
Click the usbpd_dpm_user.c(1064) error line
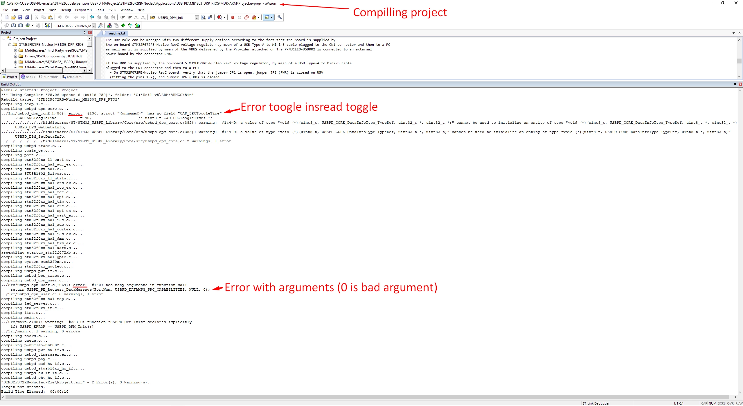click(94, 285)
